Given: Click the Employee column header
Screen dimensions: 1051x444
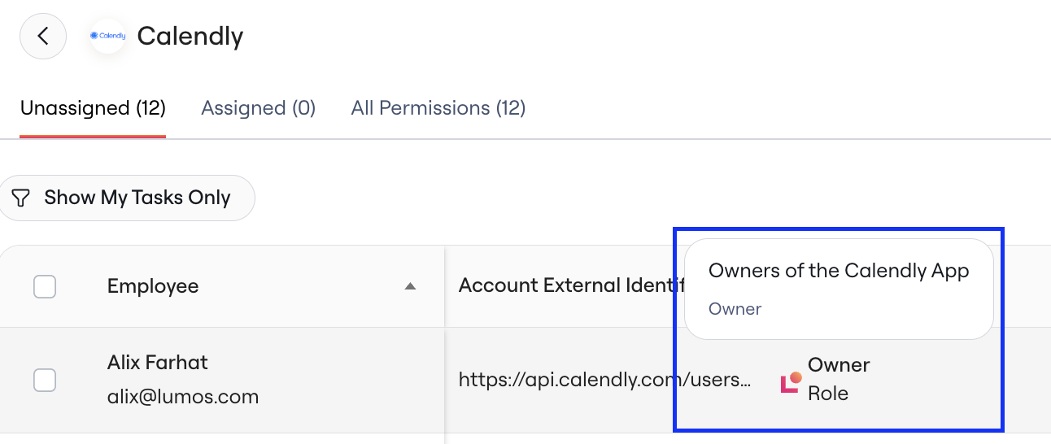Looking at the screenshot, I should [x=153, y=286].
